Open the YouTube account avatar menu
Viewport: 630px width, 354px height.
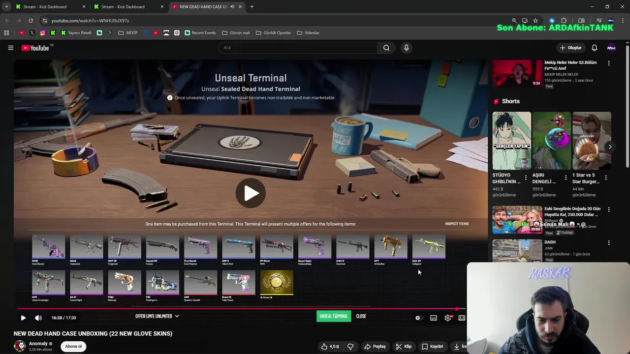coord(611,48)
